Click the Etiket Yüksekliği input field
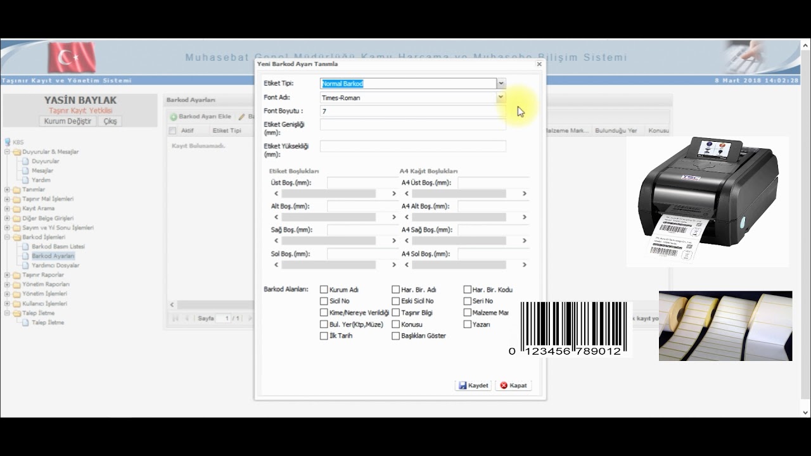811x456 pixels. (413, 146)
